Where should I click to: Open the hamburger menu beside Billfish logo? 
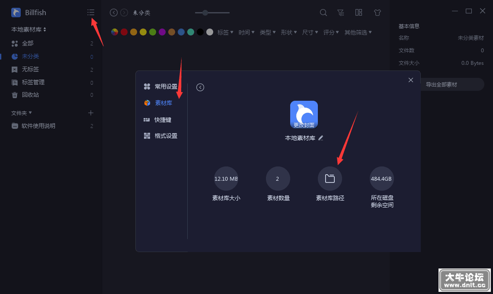90,12
